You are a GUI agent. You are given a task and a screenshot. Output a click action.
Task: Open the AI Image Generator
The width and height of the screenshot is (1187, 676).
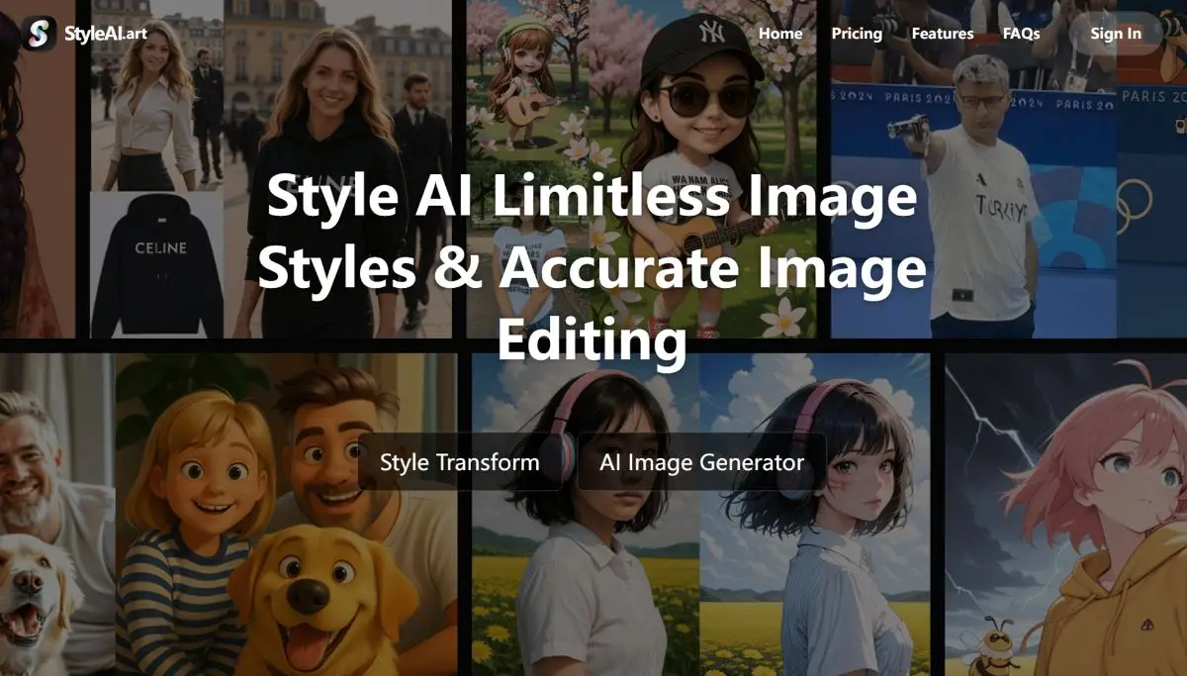click(x=701, y=461)
